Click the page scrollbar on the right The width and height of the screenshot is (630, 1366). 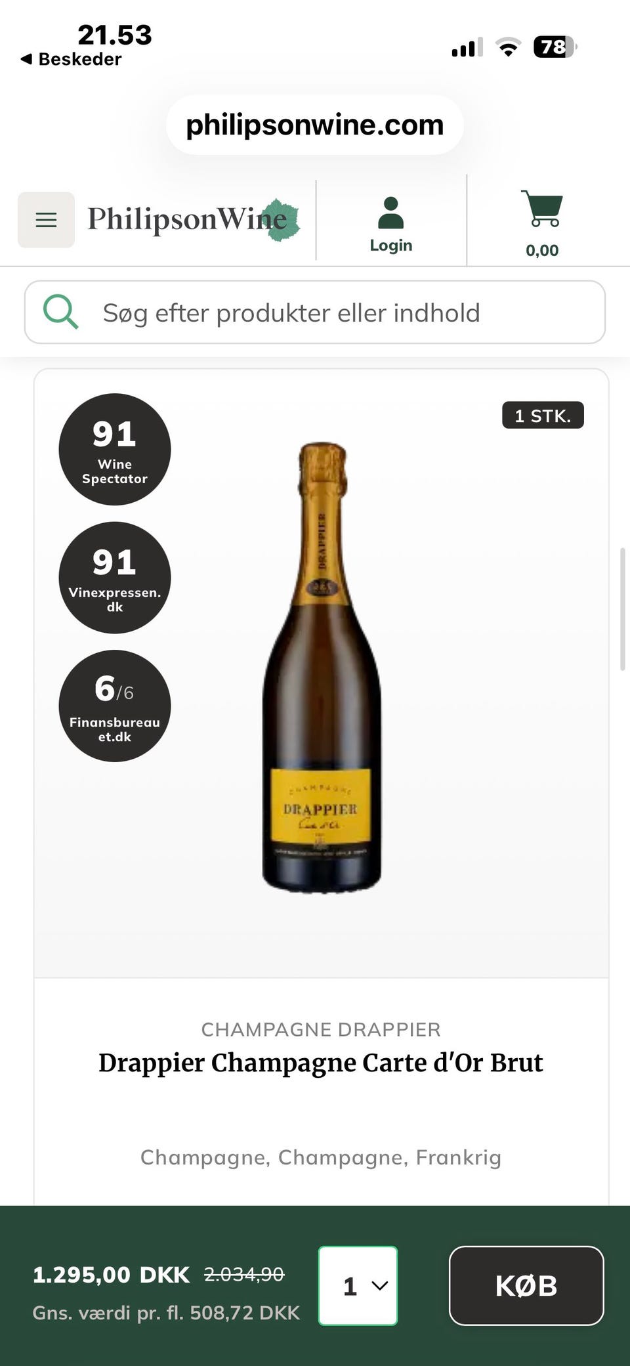pyautogui.click(x=622, y=608)
